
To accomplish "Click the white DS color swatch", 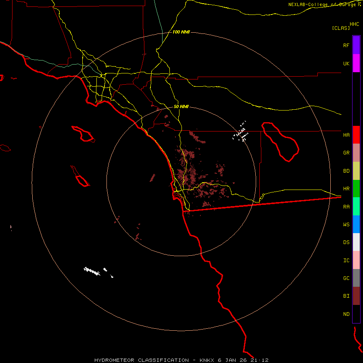I will point(356,242).
